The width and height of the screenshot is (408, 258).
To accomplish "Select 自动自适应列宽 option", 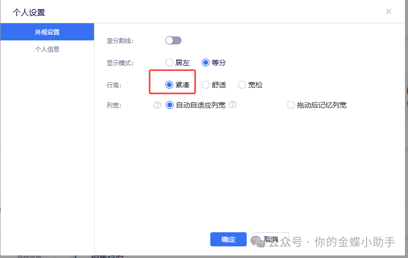I will click(x=170, y=105).
